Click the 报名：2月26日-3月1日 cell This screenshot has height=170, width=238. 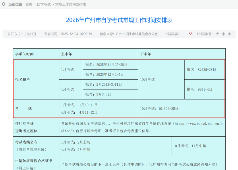point(104,84)
